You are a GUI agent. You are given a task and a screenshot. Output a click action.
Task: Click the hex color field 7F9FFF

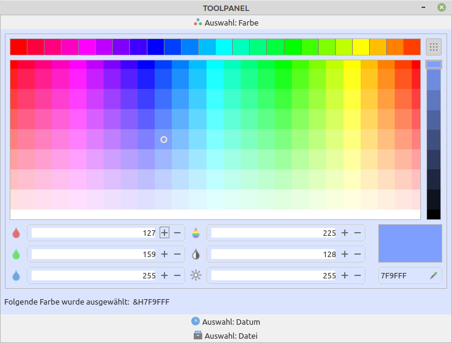click(402, 275)
